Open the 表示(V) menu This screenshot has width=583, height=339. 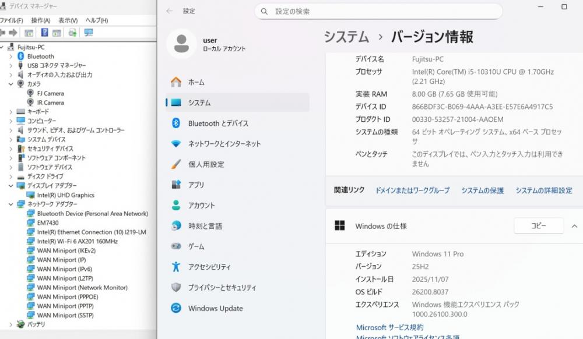[68, 20]
